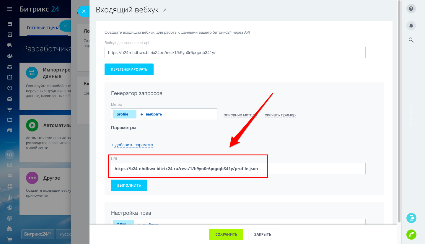The image size is (425, 244).
Task: Click the 'Генератор запросов' heading
Action: pos(137,93)
